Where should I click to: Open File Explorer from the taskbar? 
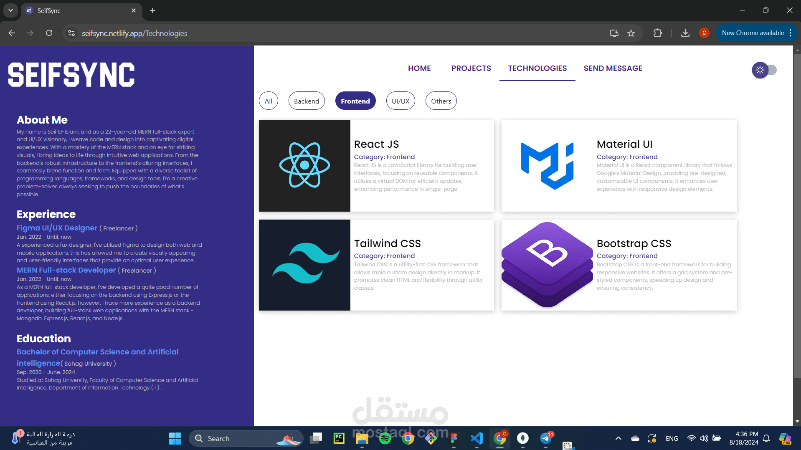coord(362,438)
